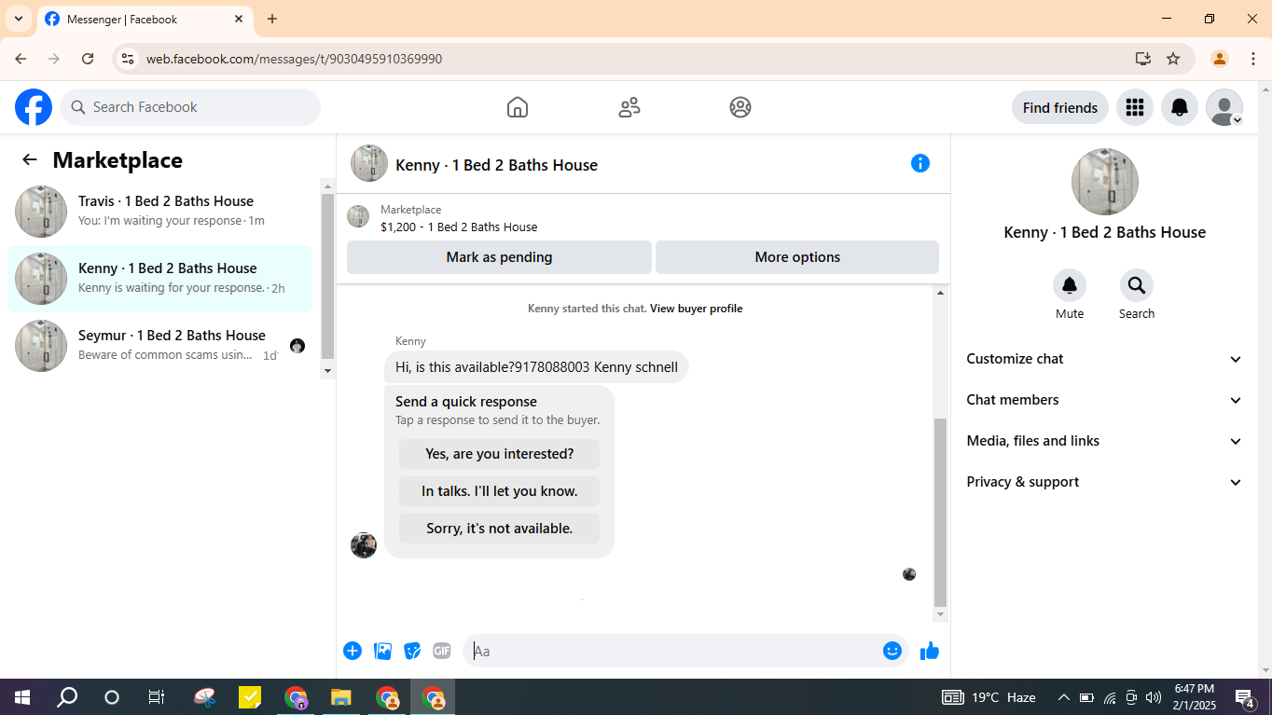Open the $1,200 Marketplace listing thumbnail
The height and width of the screenshot is (715, 1272).
point(358,216)
